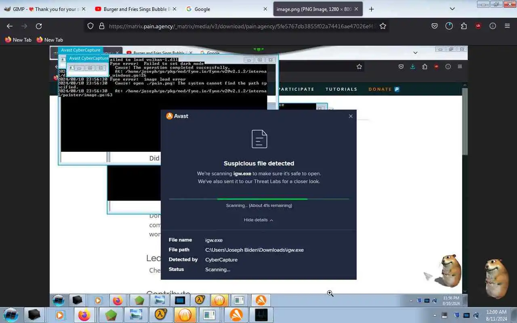Image resolution: width=517 pixels, height=323 pixels.
Task: Open the Windows Start orb on bottom taskbar
Action: (x=11, y=315)
